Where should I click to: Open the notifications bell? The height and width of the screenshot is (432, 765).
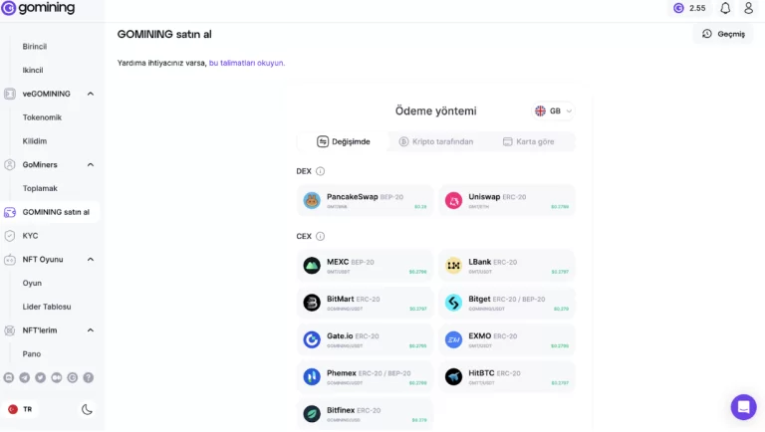(x=725, y=8)
